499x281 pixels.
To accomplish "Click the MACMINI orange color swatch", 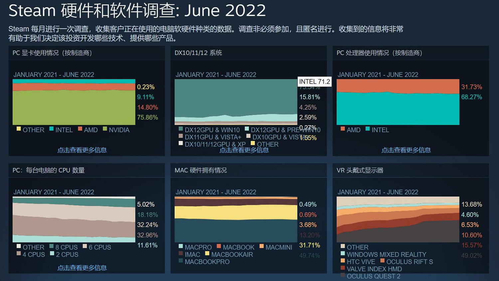I will pyautogui.click(x=261, y=247).
